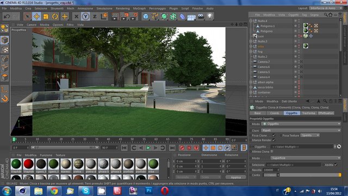Viewport: 348px width, 196px height.
Task: Toggle the Y axis lock
Action: pyautogui.click(x=85, y=16)
